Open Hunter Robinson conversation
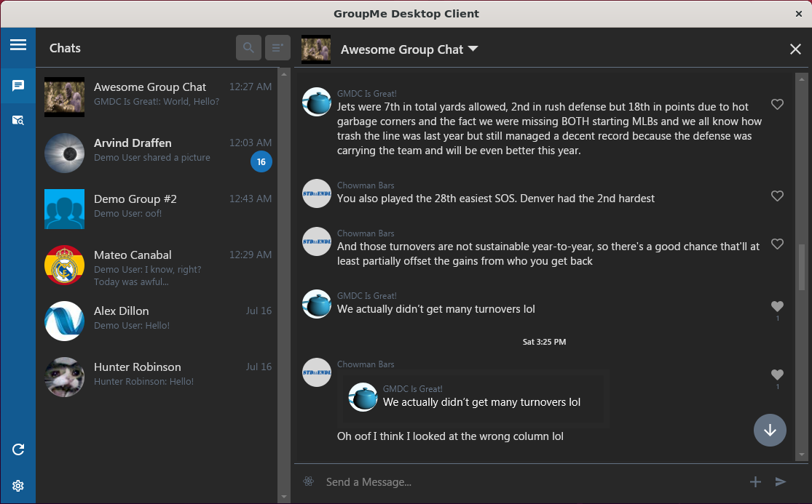The width and height of the screenshot is (812, 504). [x=158, y=377]
